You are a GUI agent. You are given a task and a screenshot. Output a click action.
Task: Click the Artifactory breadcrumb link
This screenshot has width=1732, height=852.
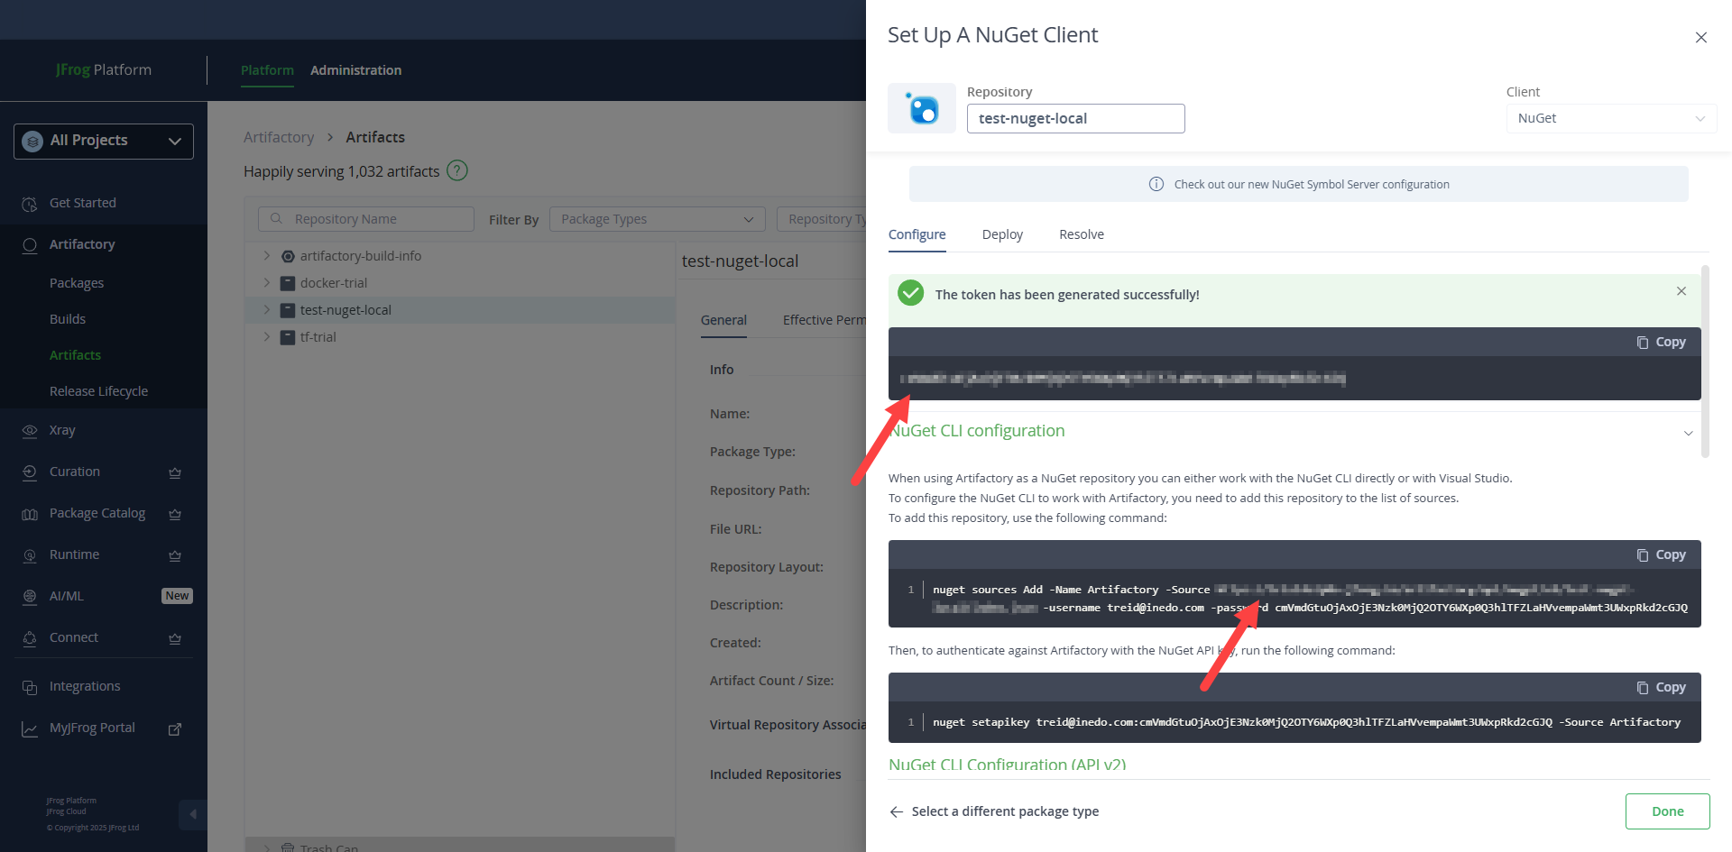[x=279, y=137]
